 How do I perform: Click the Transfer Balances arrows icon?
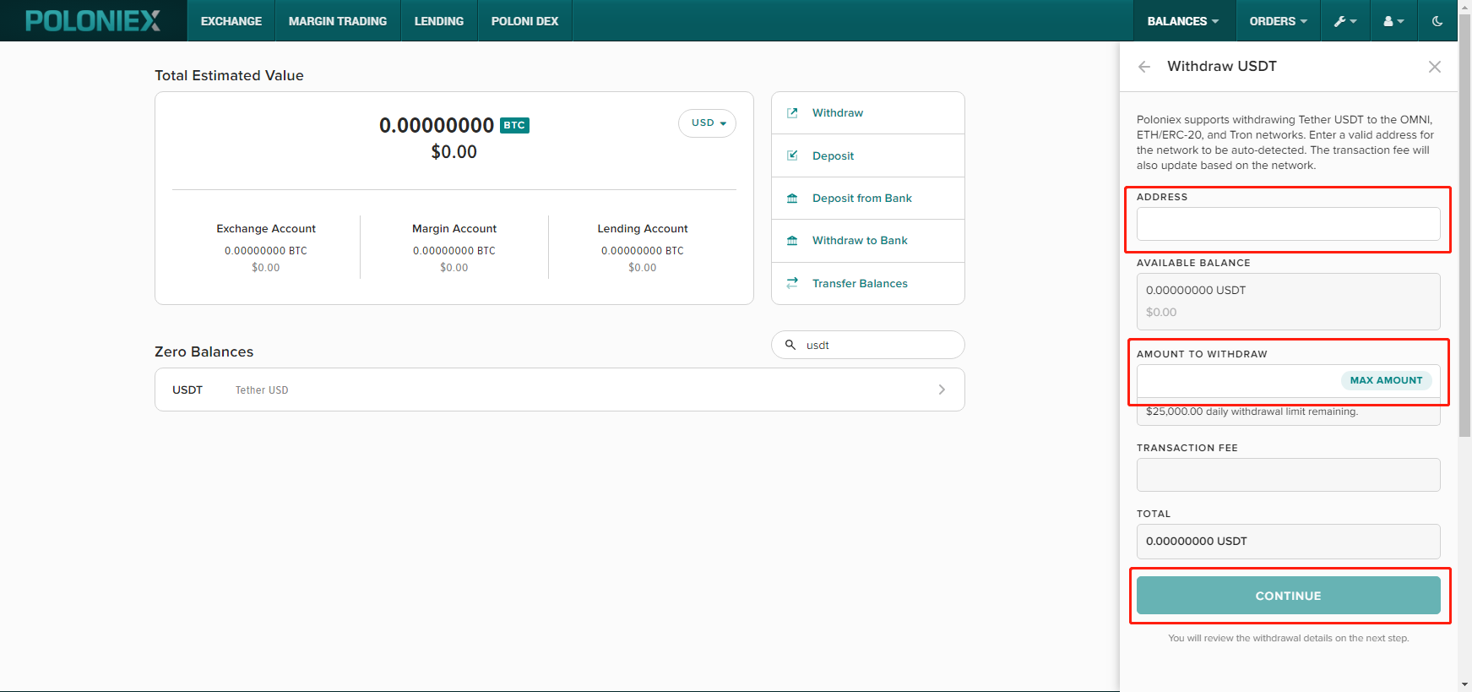click(792, 283)
